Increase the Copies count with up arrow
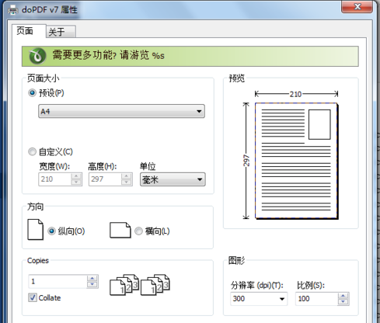The width and height of the screenshot is (380, 323). coord(92,278)
